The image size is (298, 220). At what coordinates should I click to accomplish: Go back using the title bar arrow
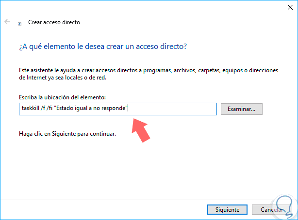click(7, 22)
